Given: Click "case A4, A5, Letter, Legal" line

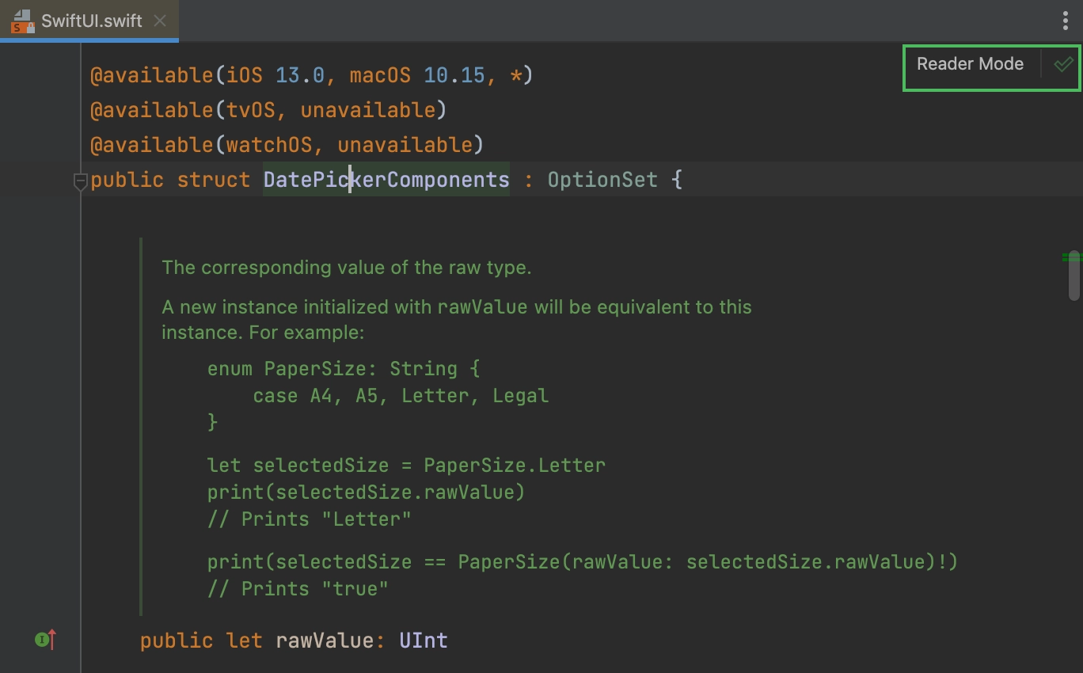Looking at the screenshot, I should pyautogui.click(x=401, y=396).
